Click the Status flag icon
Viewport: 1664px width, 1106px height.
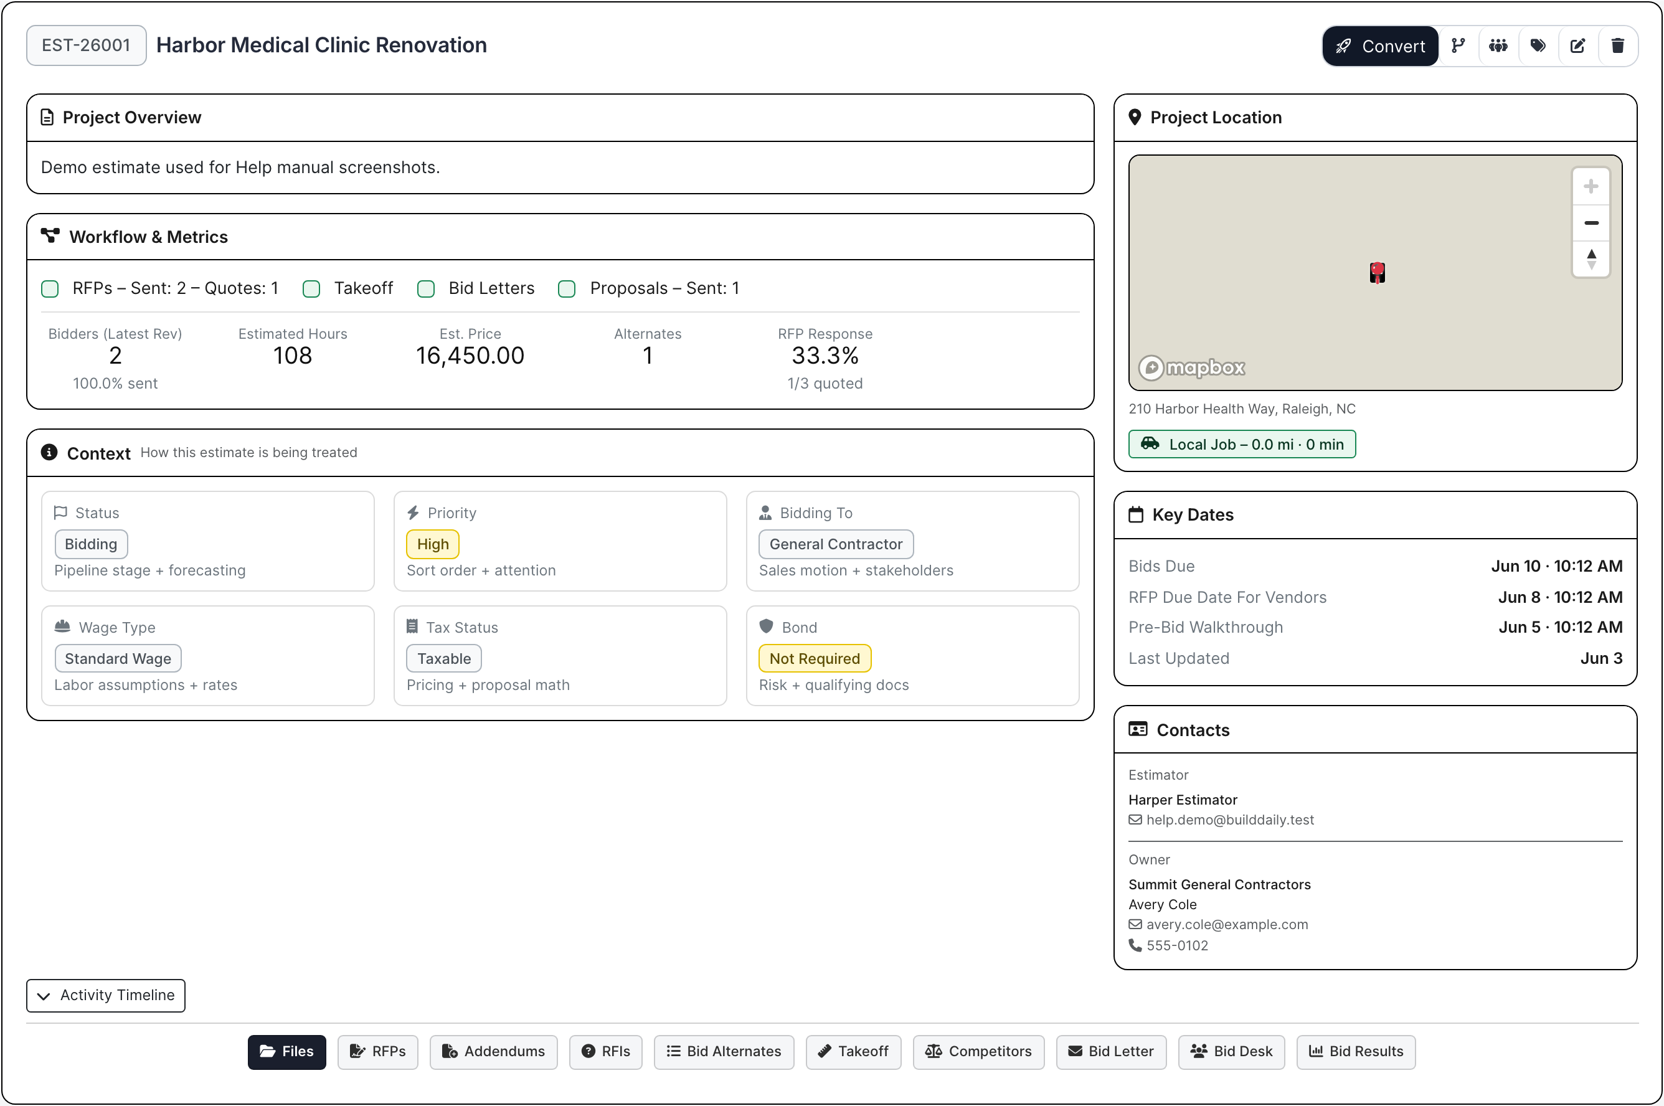coord(60,512)
